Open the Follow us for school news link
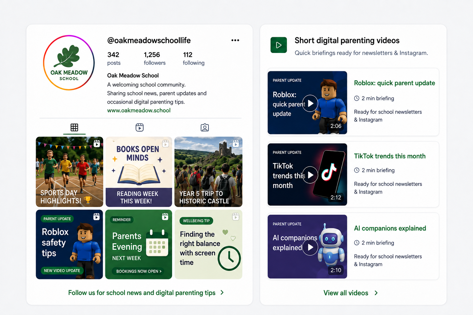This screenshot has width=473, height=315. click(x=146, y=293)
